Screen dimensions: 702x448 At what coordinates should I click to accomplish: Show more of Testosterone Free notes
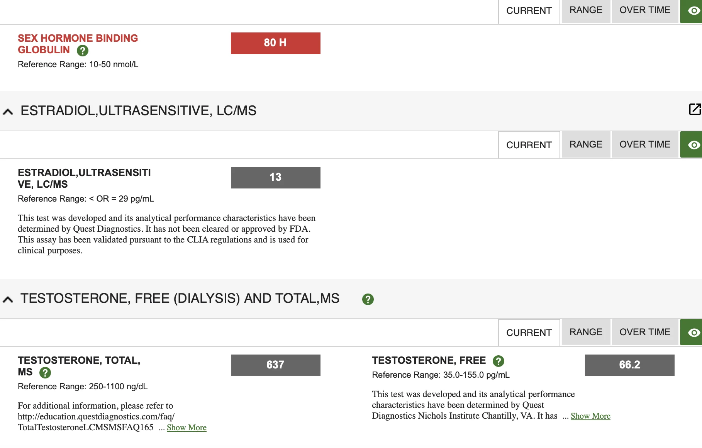click(x=590, y=416)
